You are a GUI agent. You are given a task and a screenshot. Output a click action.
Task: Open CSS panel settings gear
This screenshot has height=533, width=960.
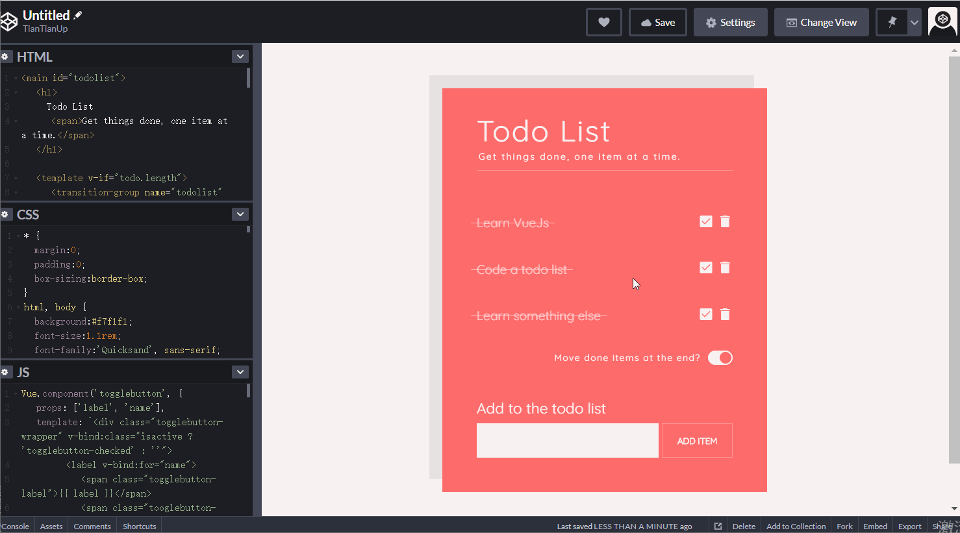pyautogui.click(x=5, y=214)
